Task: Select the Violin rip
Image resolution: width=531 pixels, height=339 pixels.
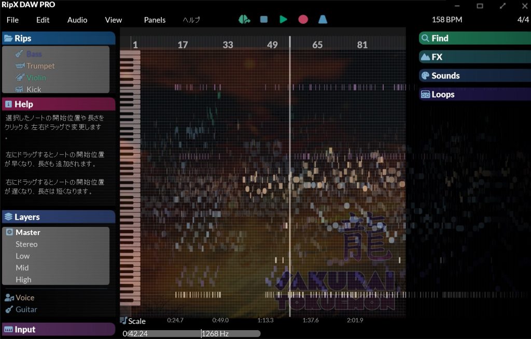Action: coord(36,78)
